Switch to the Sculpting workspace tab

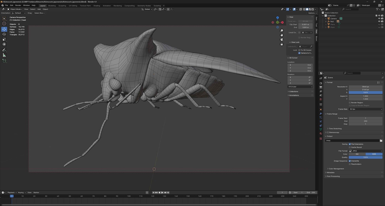point(62,6)
